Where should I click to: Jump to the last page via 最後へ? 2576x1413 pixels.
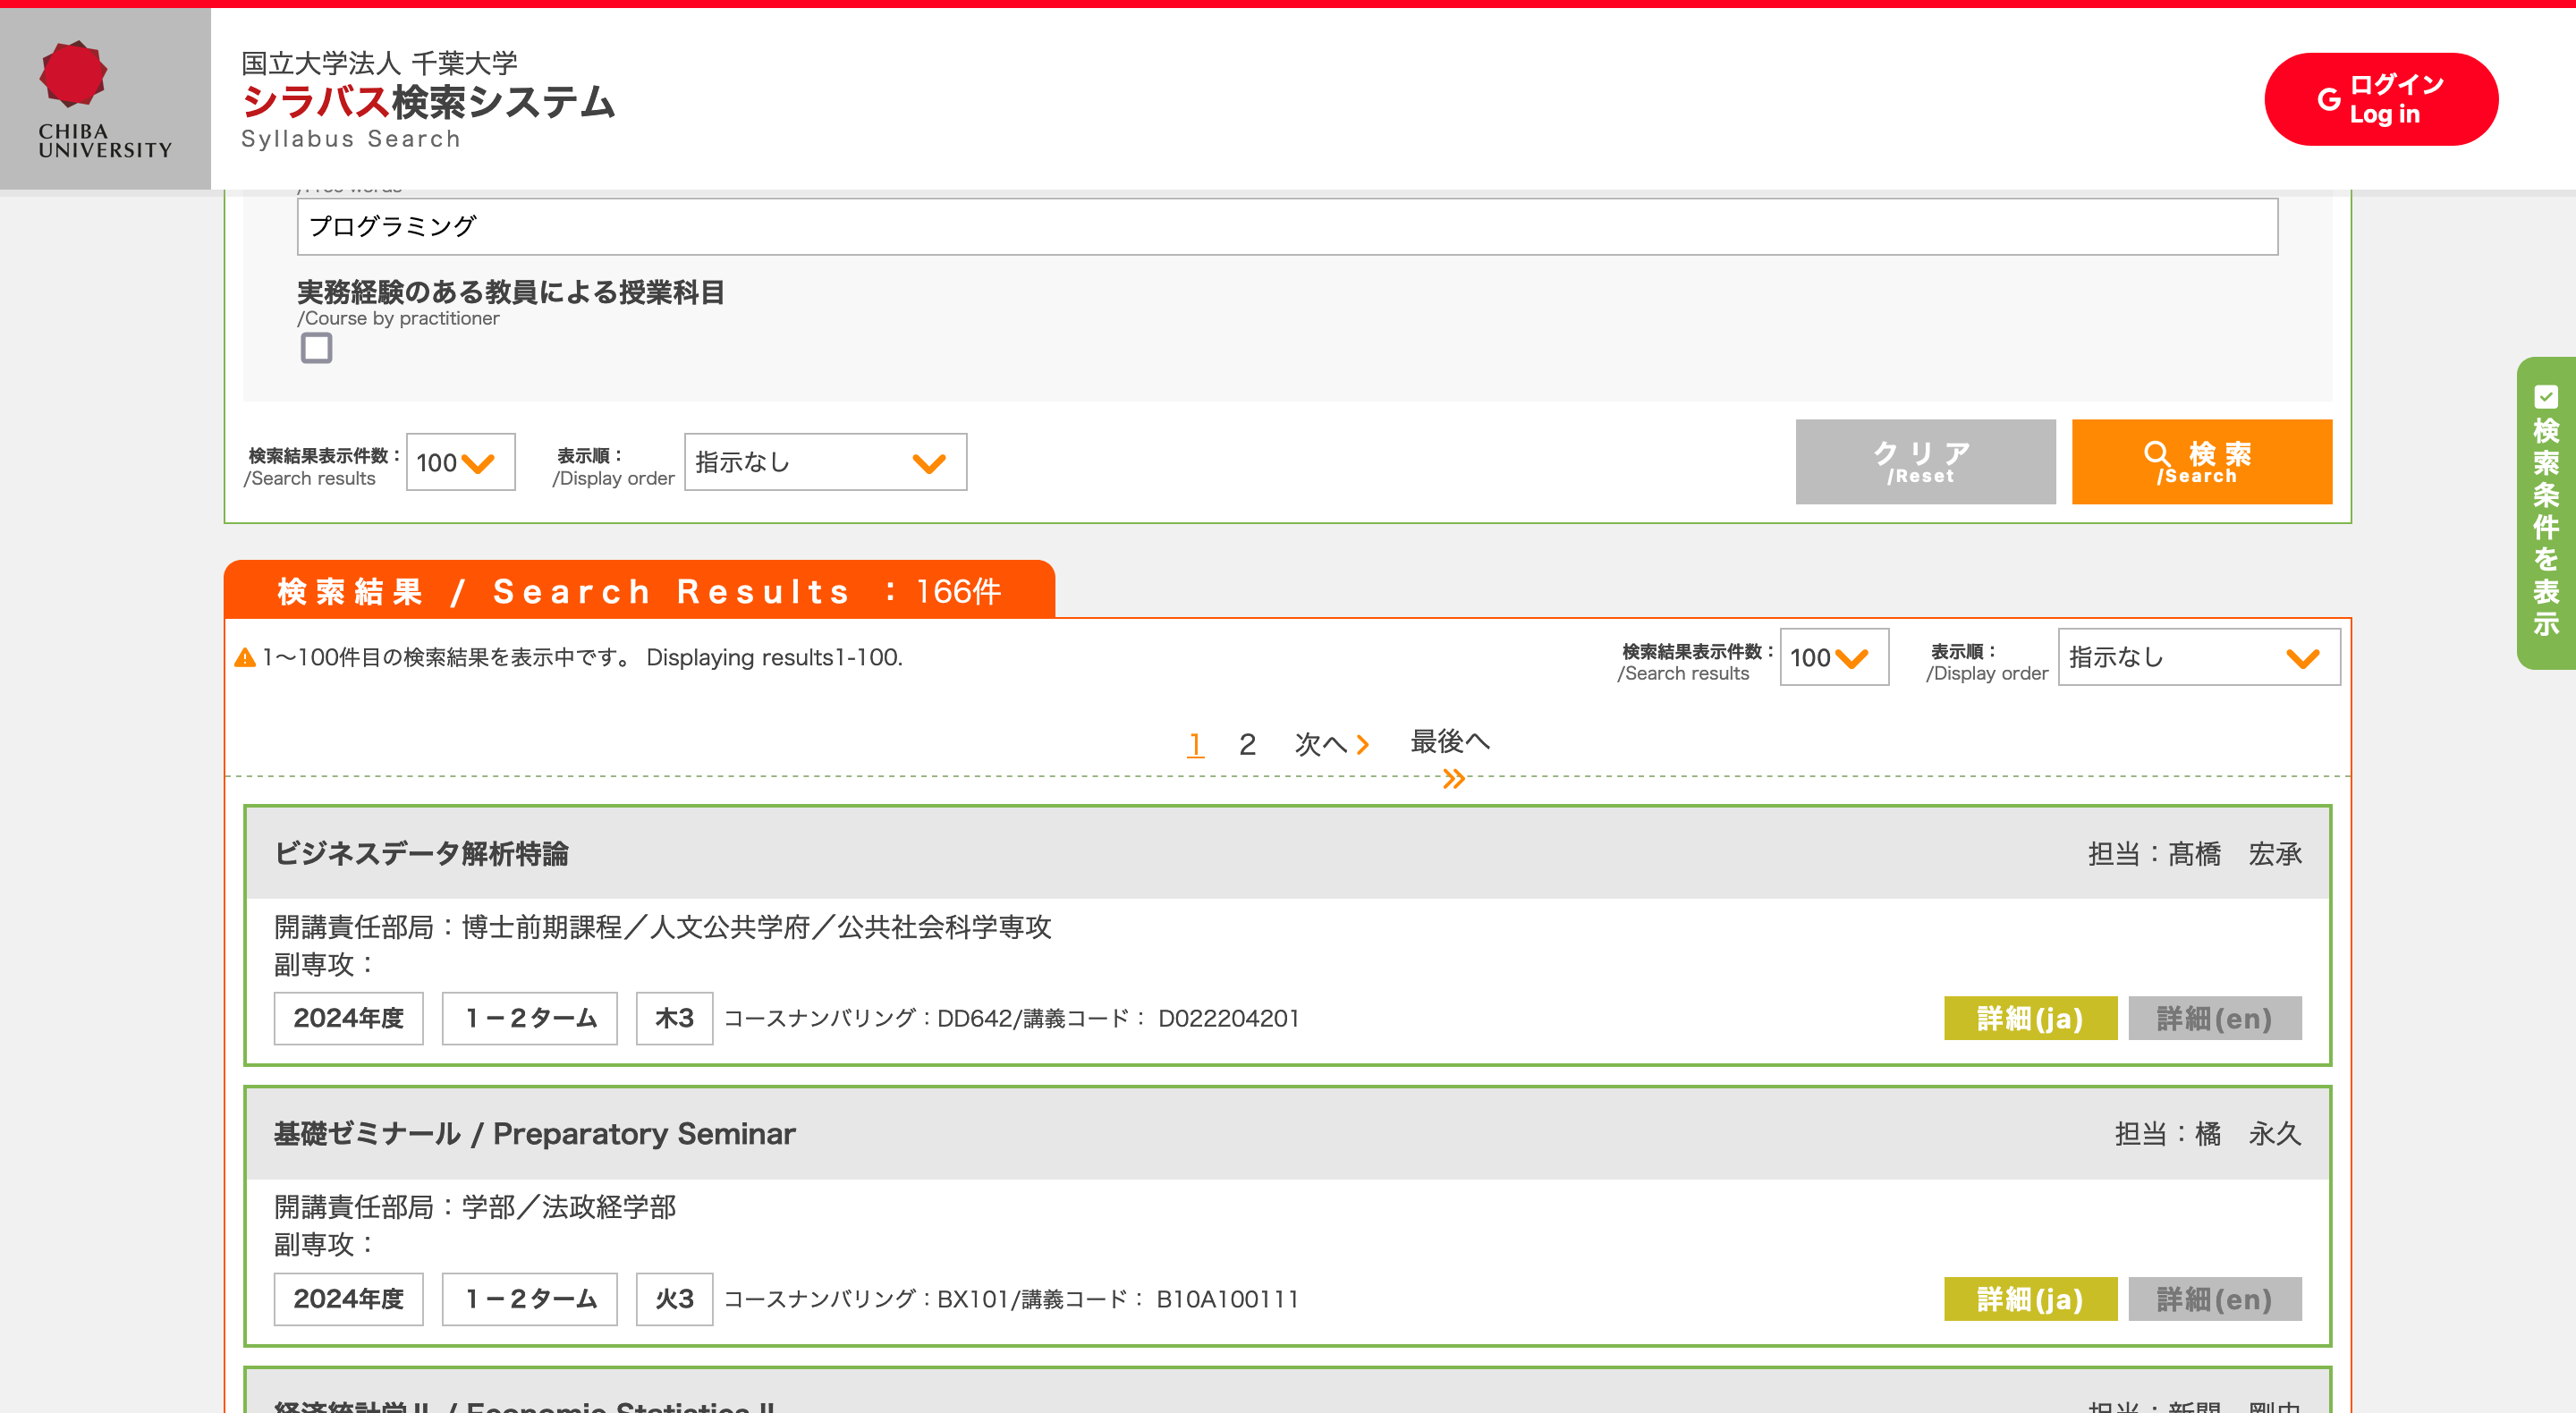click(x=1449, y=742)
